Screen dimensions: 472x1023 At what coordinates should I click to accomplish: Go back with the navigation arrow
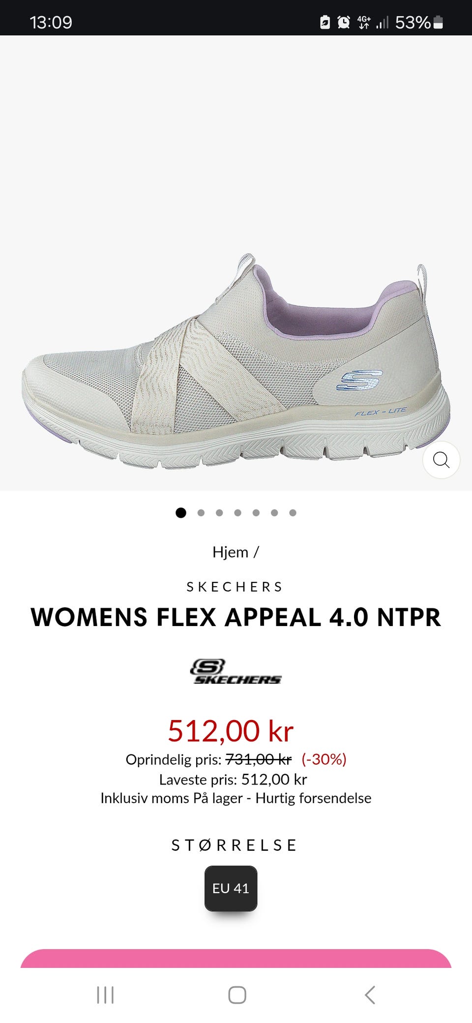pos(370,994)
